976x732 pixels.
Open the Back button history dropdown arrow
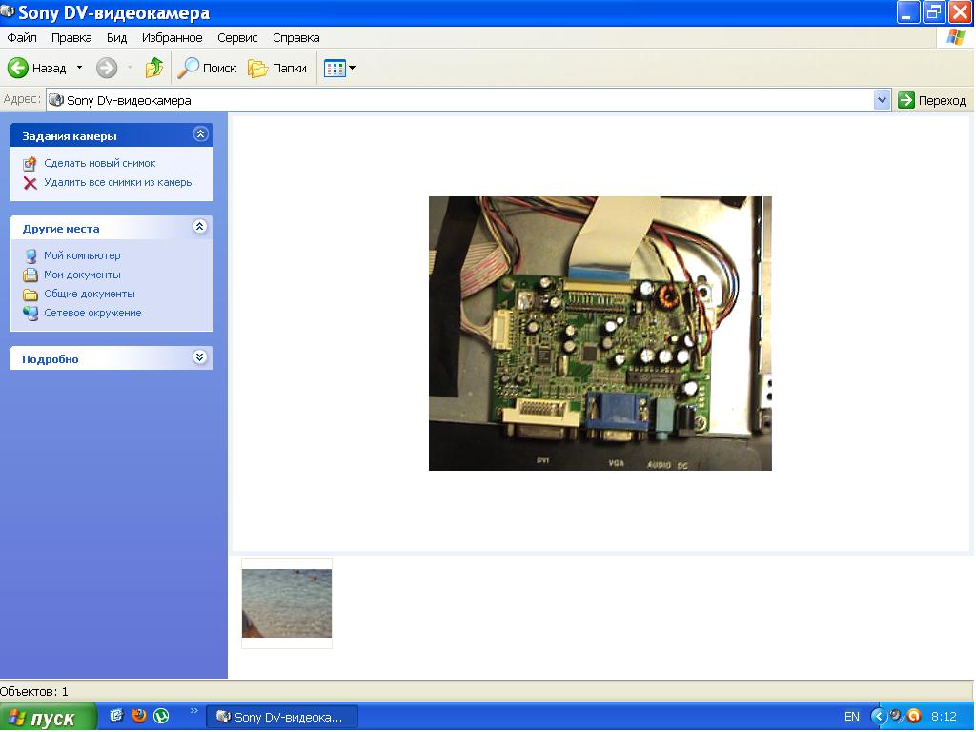[79, 68]
